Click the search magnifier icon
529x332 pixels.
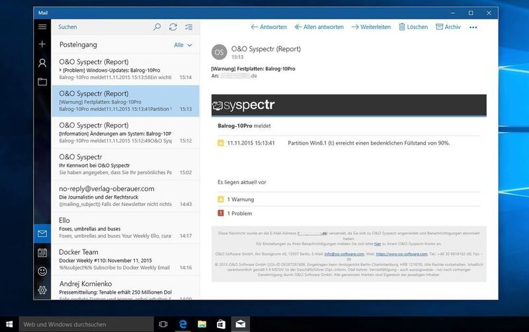pos(157,27)
